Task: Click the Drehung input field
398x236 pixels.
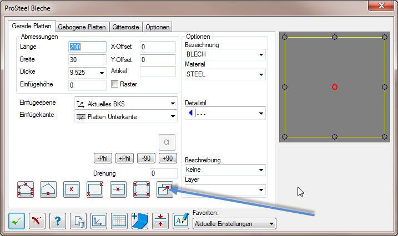Action: [x=164, y=173]
